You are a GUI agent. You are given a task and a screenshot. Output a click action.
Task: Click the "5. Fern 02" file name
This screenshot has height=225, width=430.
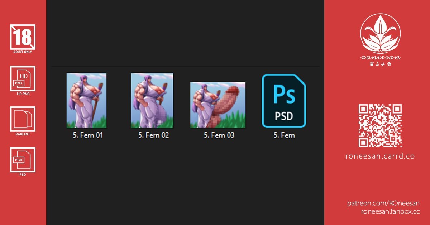[x=153, y=135]
